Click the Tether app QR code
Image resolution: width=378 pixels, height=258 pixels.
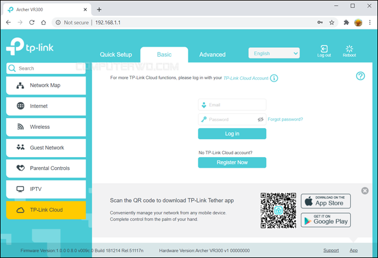pyautogui.click(x=278, y=211)
